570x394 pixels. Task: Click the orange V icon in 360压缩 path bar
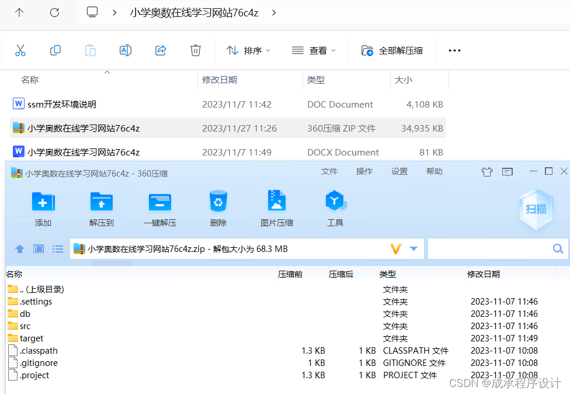[x=395, y=249]
